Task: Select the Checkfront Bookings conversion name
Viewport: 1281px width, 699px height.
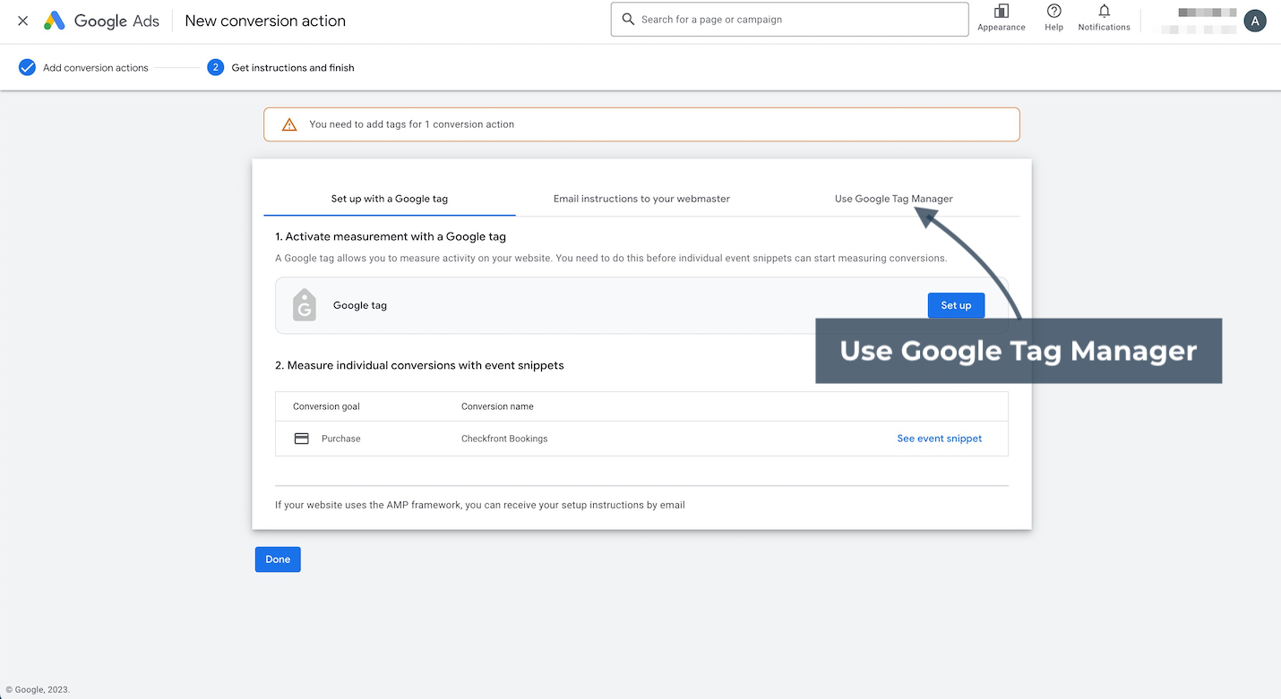Action: click(x=504, y=439)
